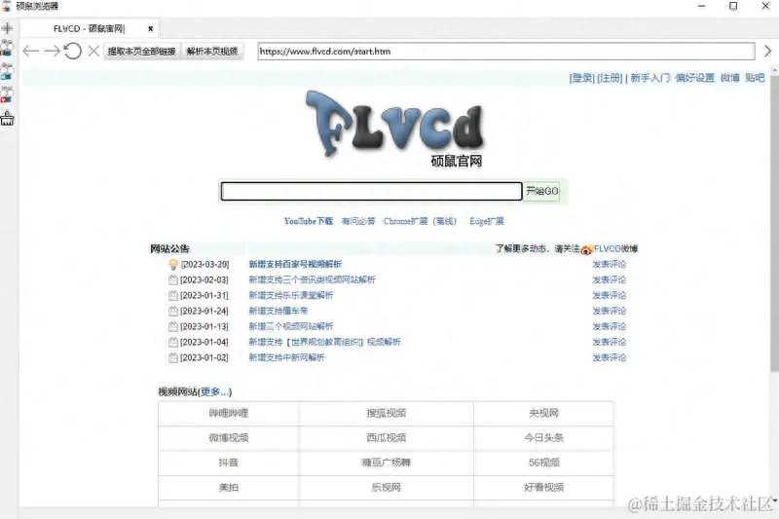This screenshot has width=779, height=519.
Task: Select 搜狐视频 in the video sites table
Action: click(386, 413)
